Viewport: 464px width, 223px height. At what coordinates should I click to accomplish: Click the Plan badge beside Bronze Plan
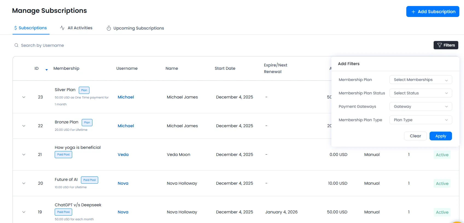[x=87, y=122]
